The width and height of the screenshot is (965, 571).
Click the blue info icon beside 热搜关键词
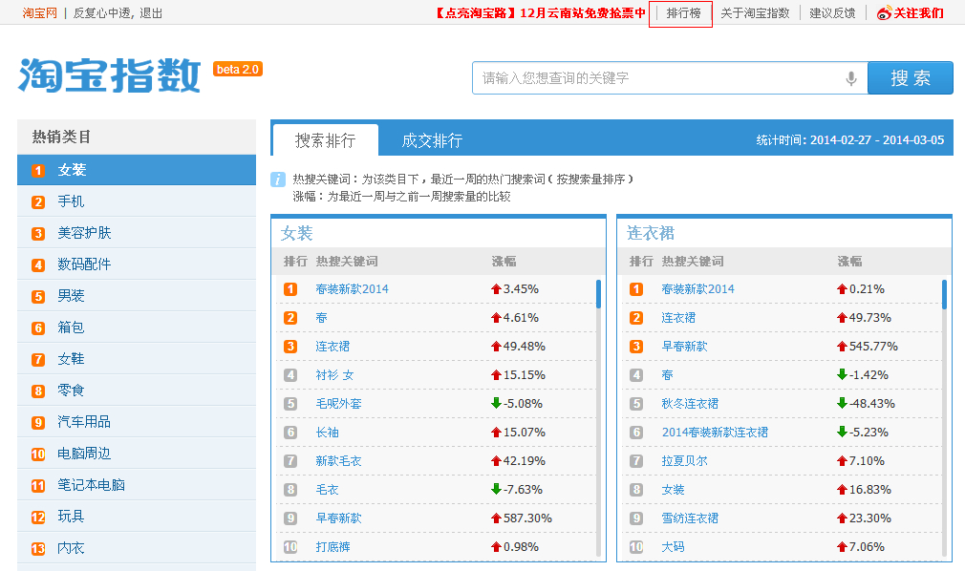(278, 180)
